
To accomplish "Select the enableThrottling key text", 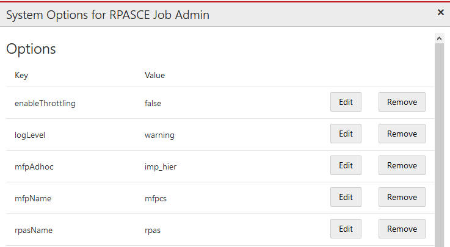I will (45, 103).
